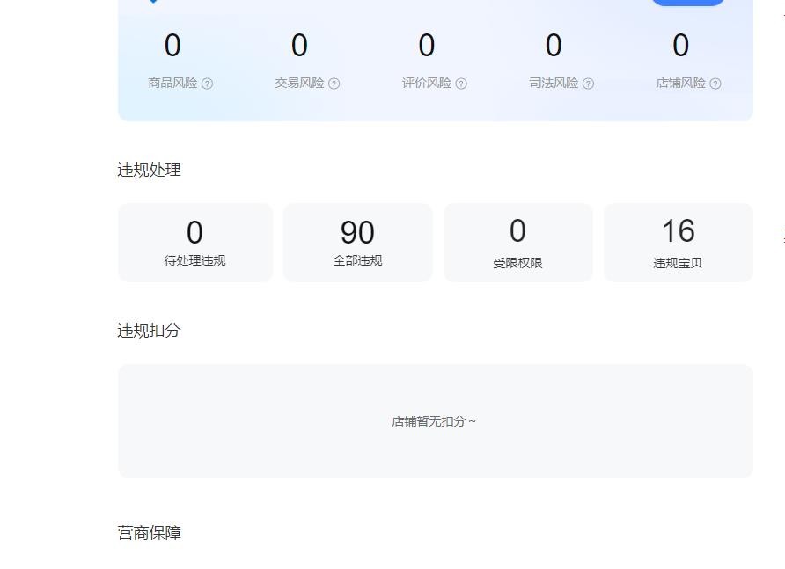Open the 评价风险 question mark tooltip
This screenshot has width=785, height=569.
pyautogui.click(x=461, y=84)
